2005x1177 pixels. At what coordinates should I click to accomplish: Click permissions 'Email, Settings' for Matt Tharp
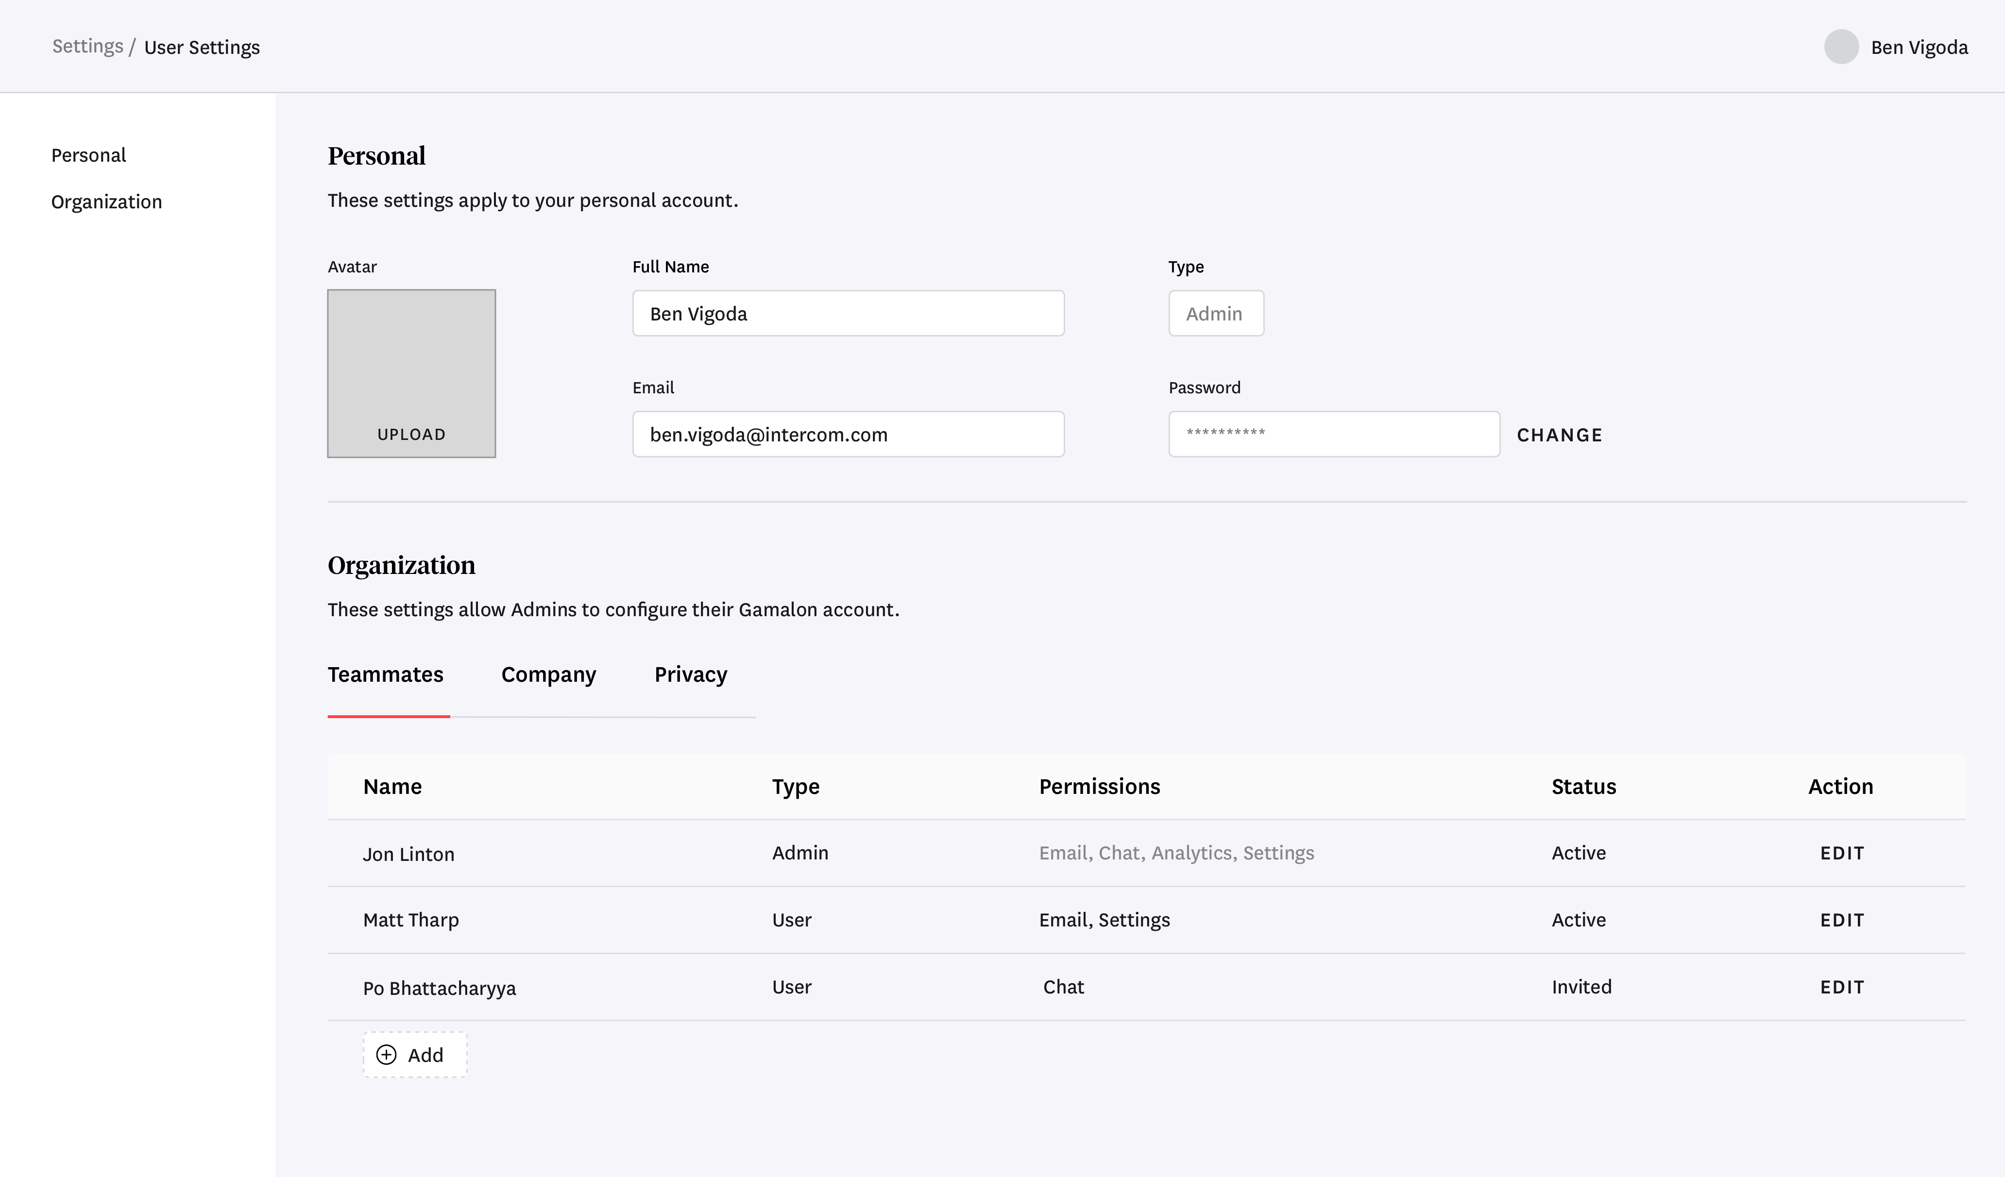(1104, 920)
